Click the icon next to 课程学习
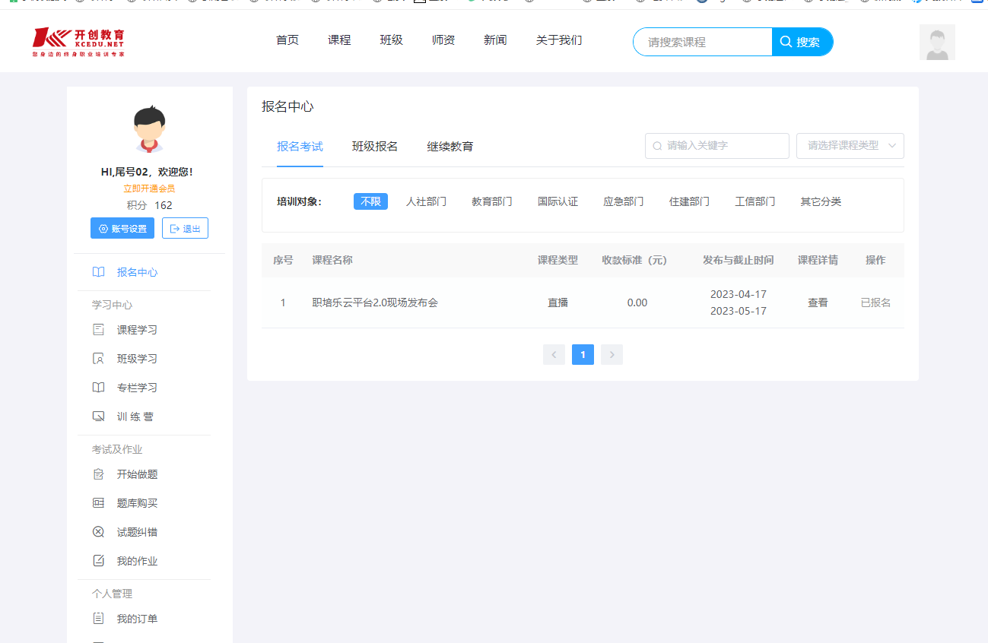Viewport: 988px width, 643px height. tap(98, 330)
